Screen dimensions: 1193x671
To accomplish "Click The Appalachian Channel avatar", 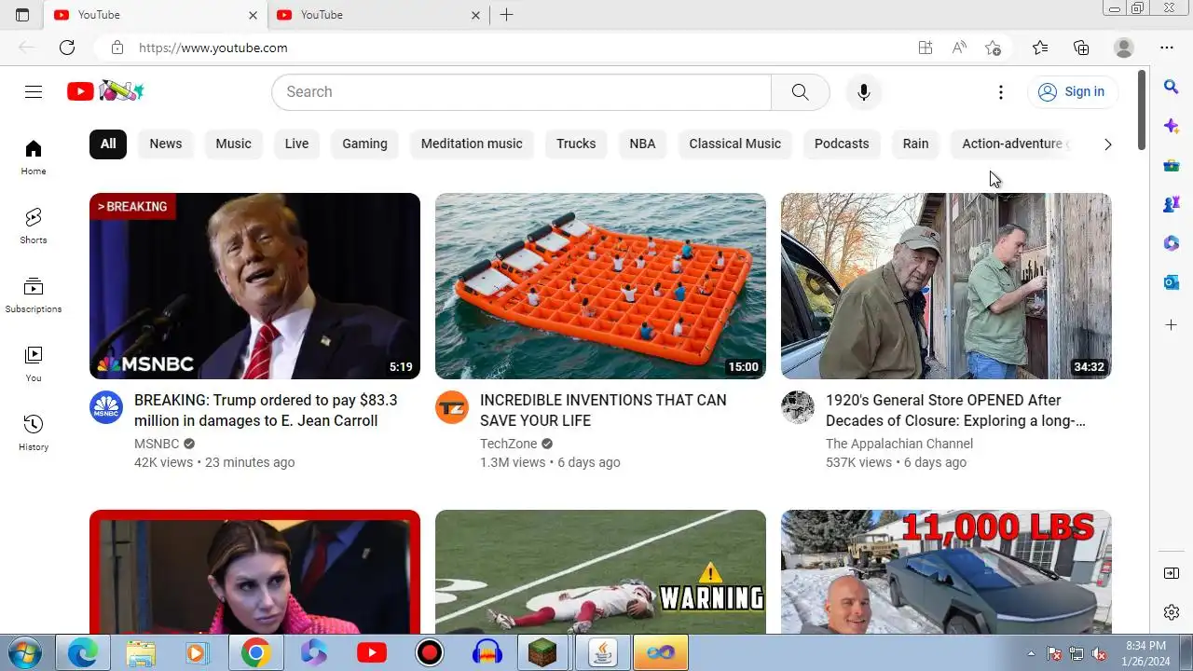I will [x=798, y=407].
